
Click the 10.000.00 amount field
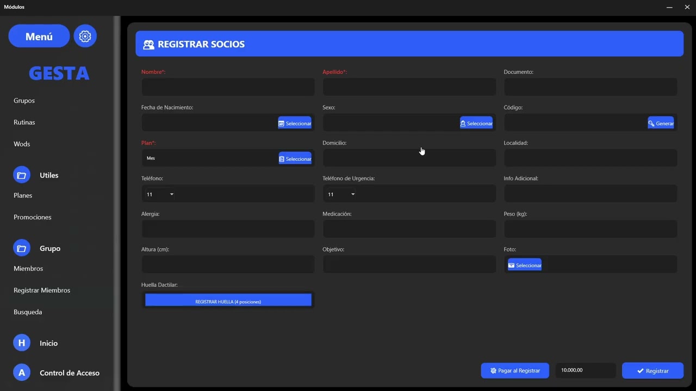pyautogui.click(x=585, y=370)
